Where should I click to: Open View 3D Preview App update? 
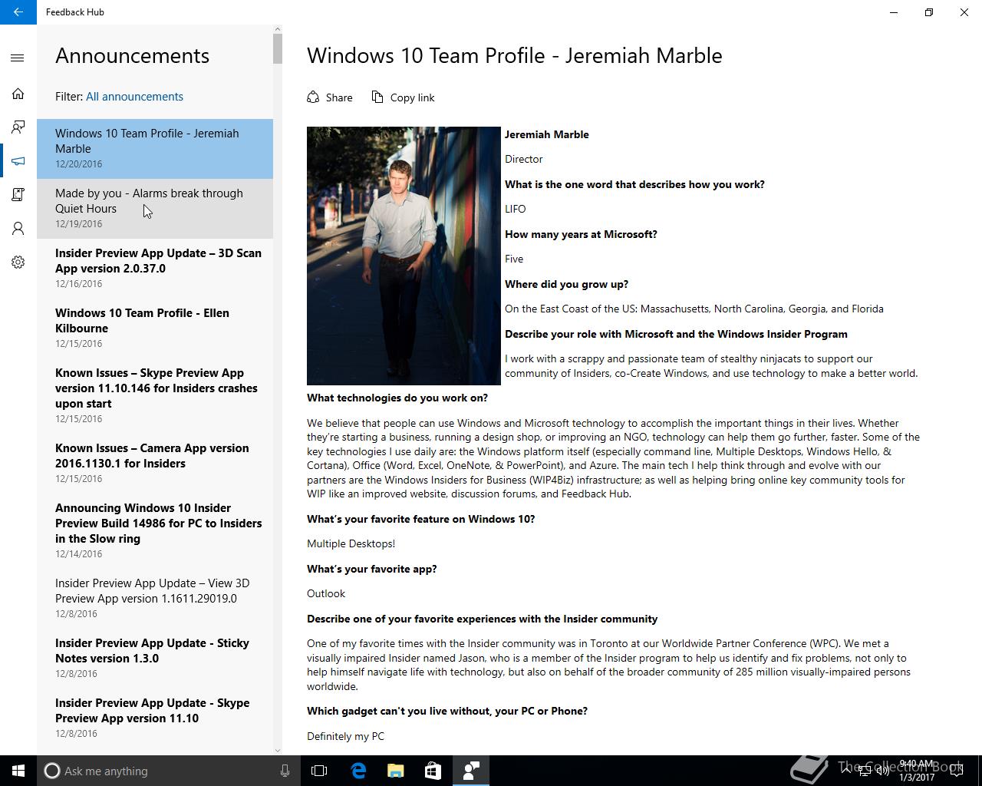[x=155, y=599]
